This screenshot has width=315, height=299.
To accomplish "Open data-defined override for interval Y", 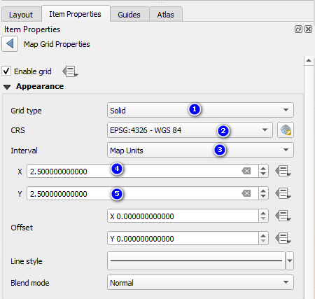I will pyautogui.click(x=283, y=193).
